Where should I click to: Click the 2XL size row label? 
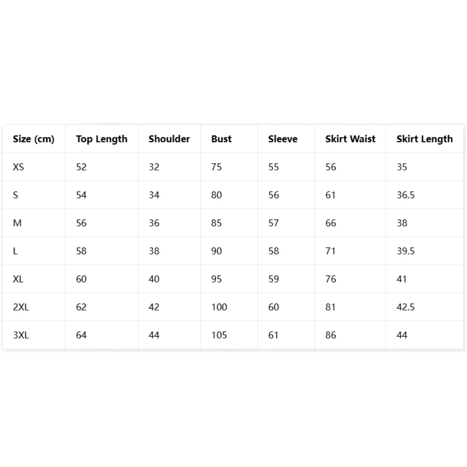point(21,307)
